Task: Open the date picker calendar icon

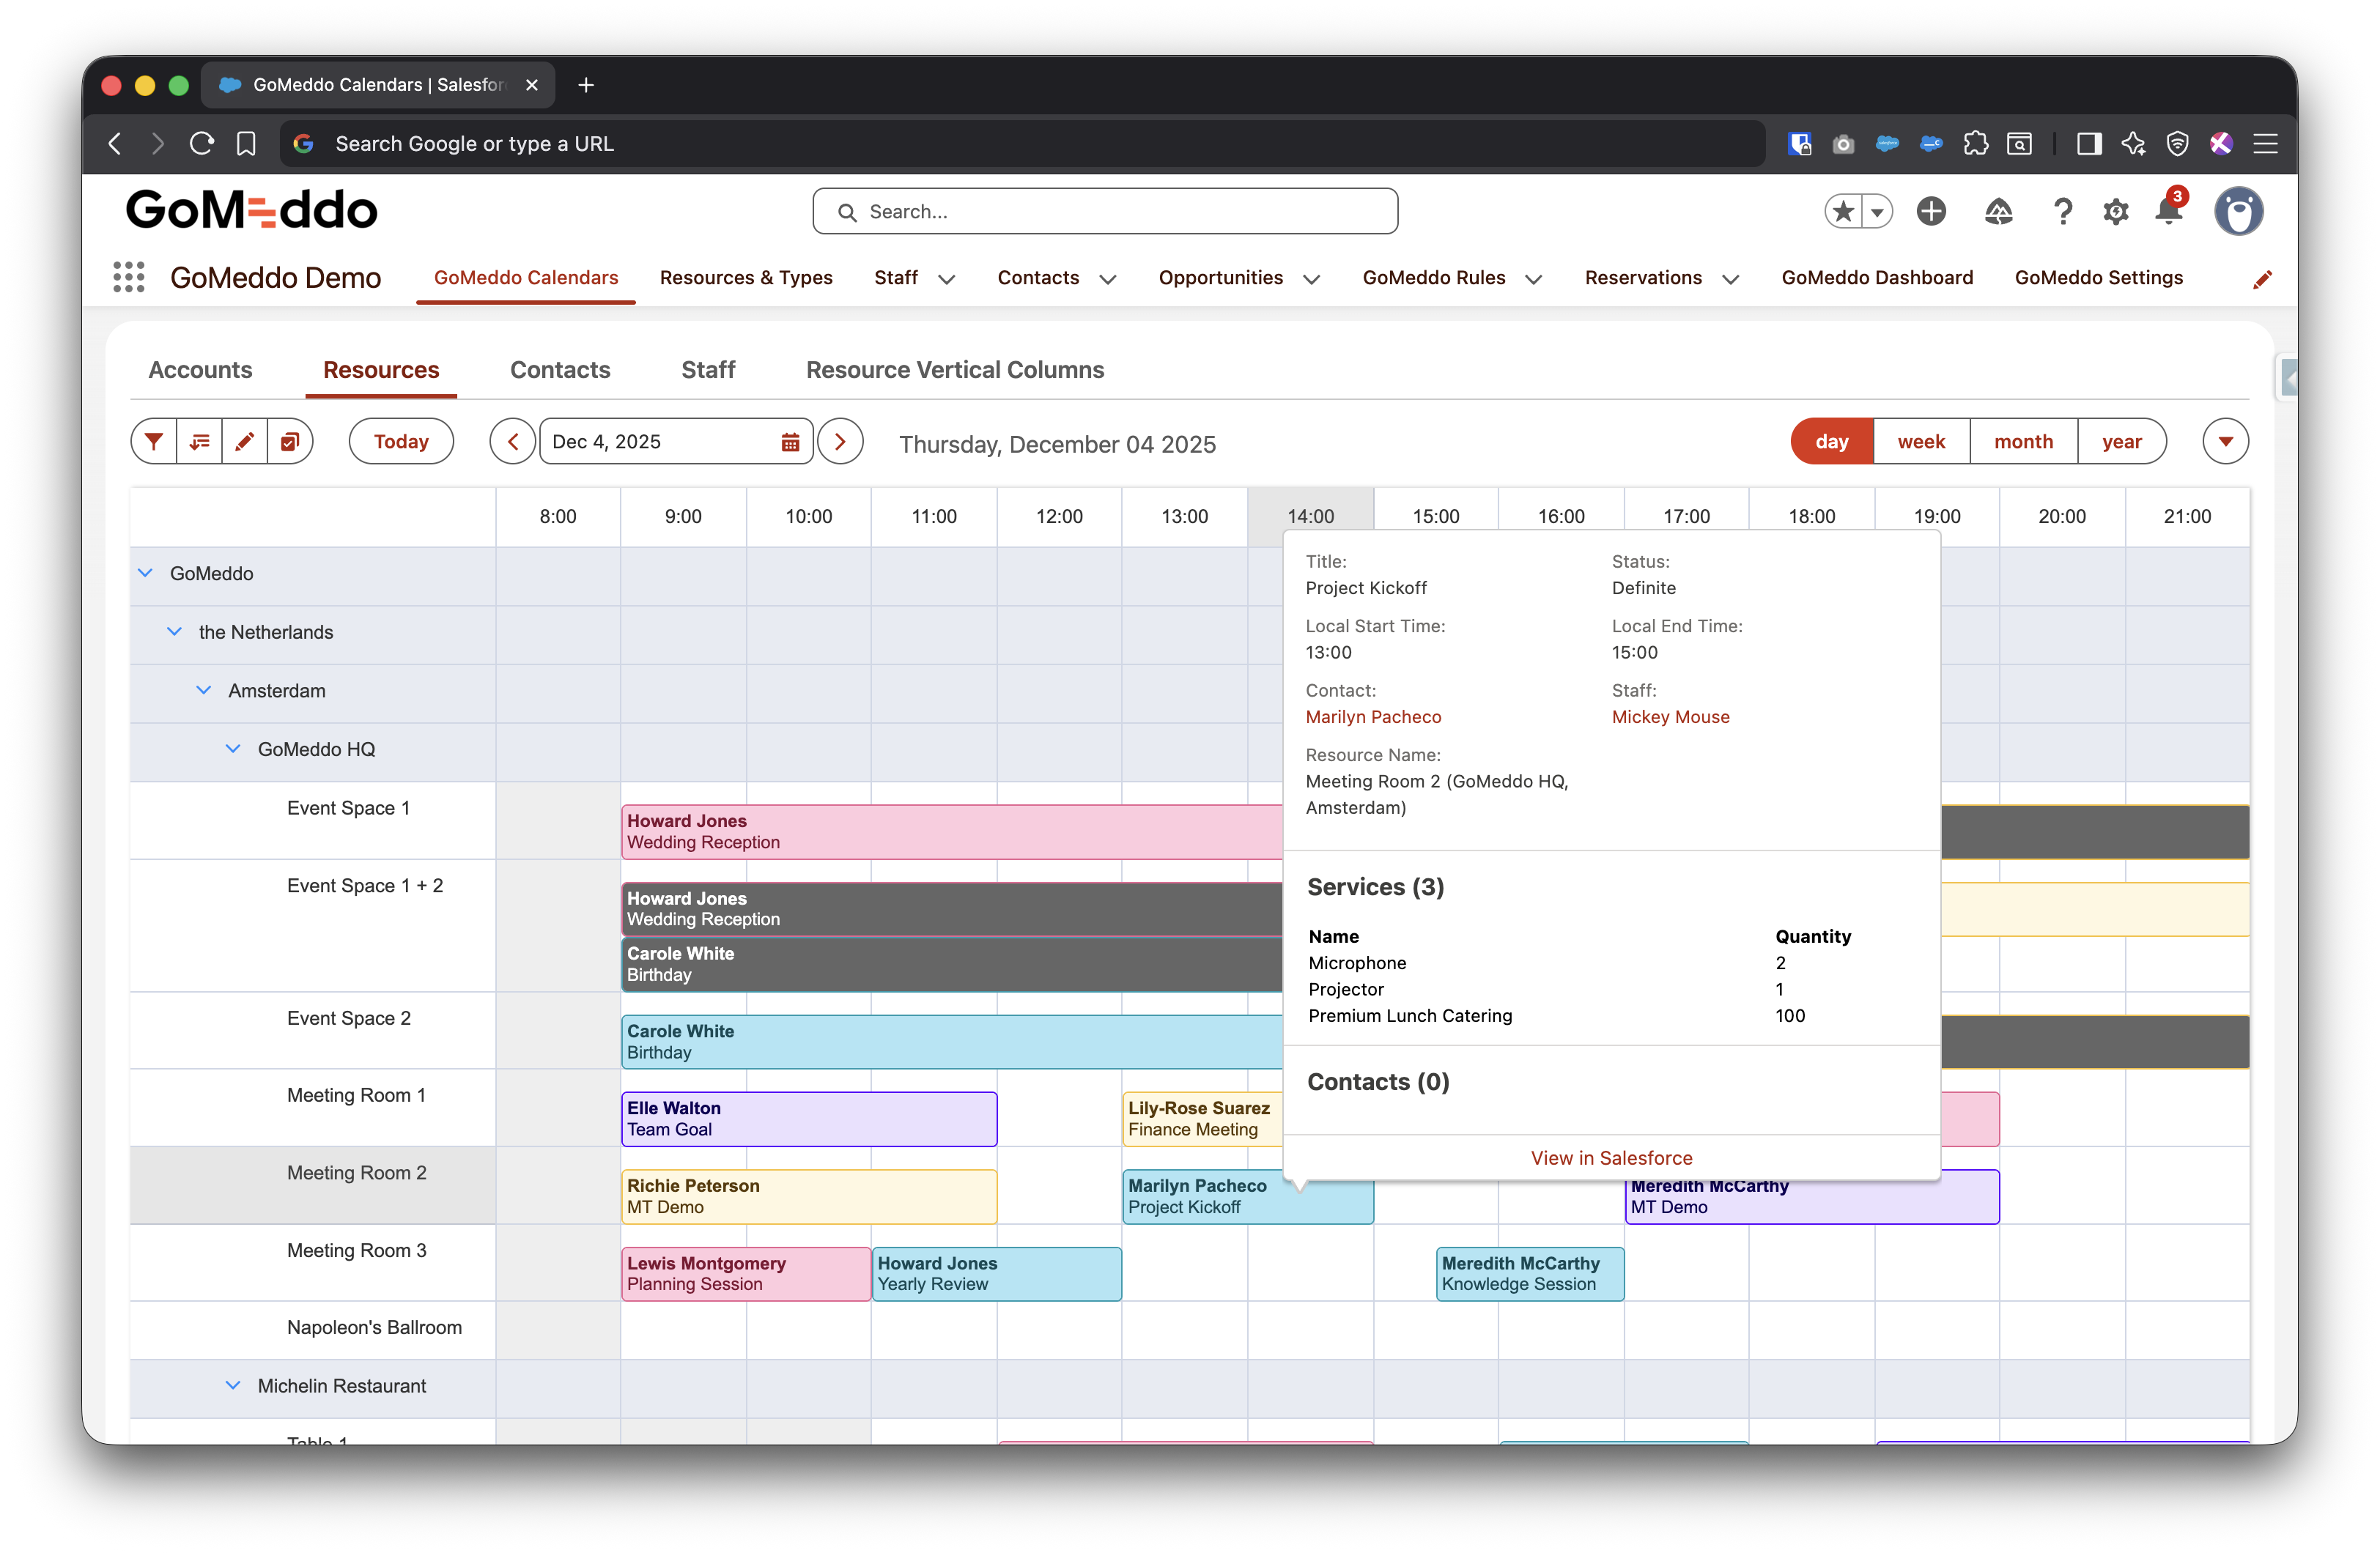Action: pyautogui.click(x=789, y=442)
